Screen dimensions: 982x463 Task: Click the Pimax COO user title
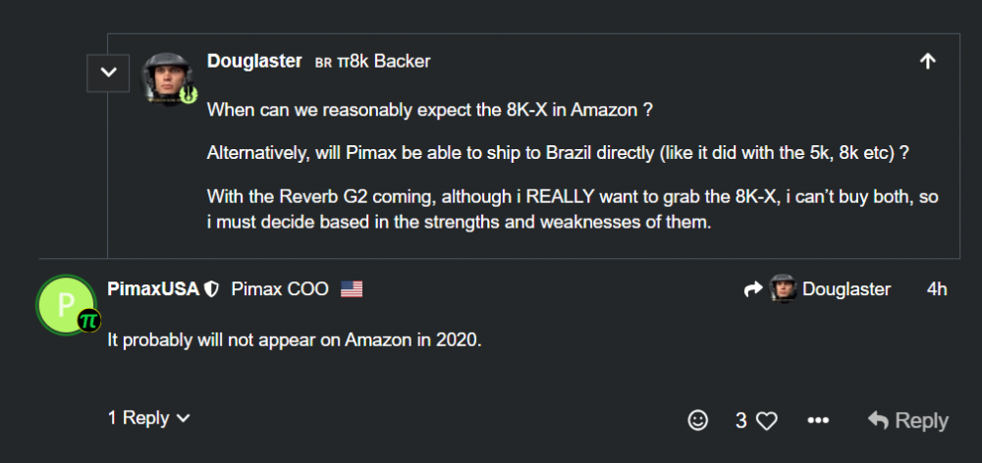click(279, 289)
